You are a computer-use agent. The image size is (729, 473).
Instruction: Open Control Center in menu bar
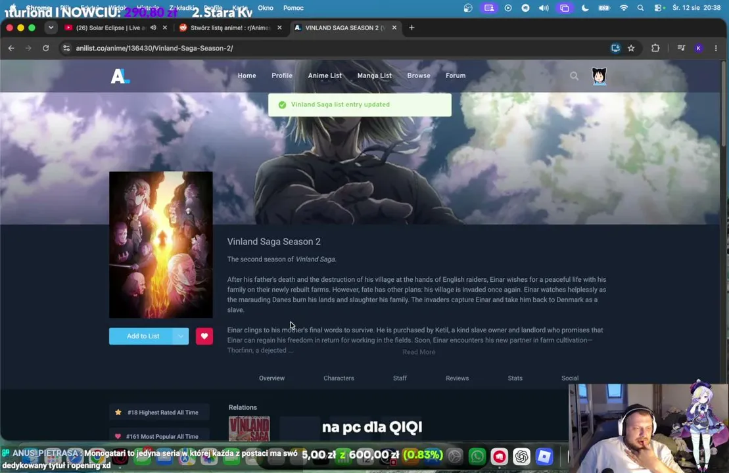click(x=659, y=8)
